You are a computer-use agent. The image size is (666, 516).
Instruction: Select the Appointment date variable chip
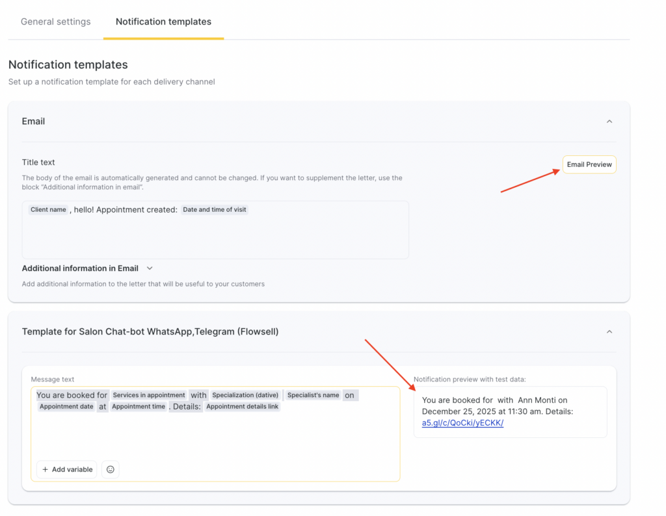pos(66,407)
